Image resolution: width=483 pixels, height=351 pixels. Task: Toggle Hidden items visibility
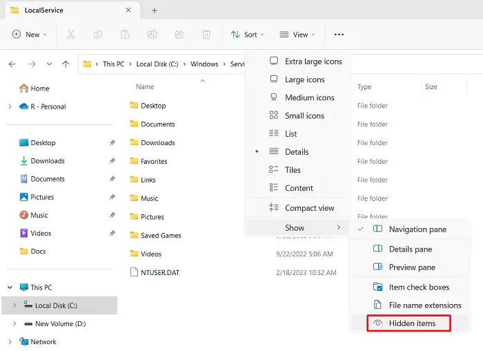coord(409,323)
